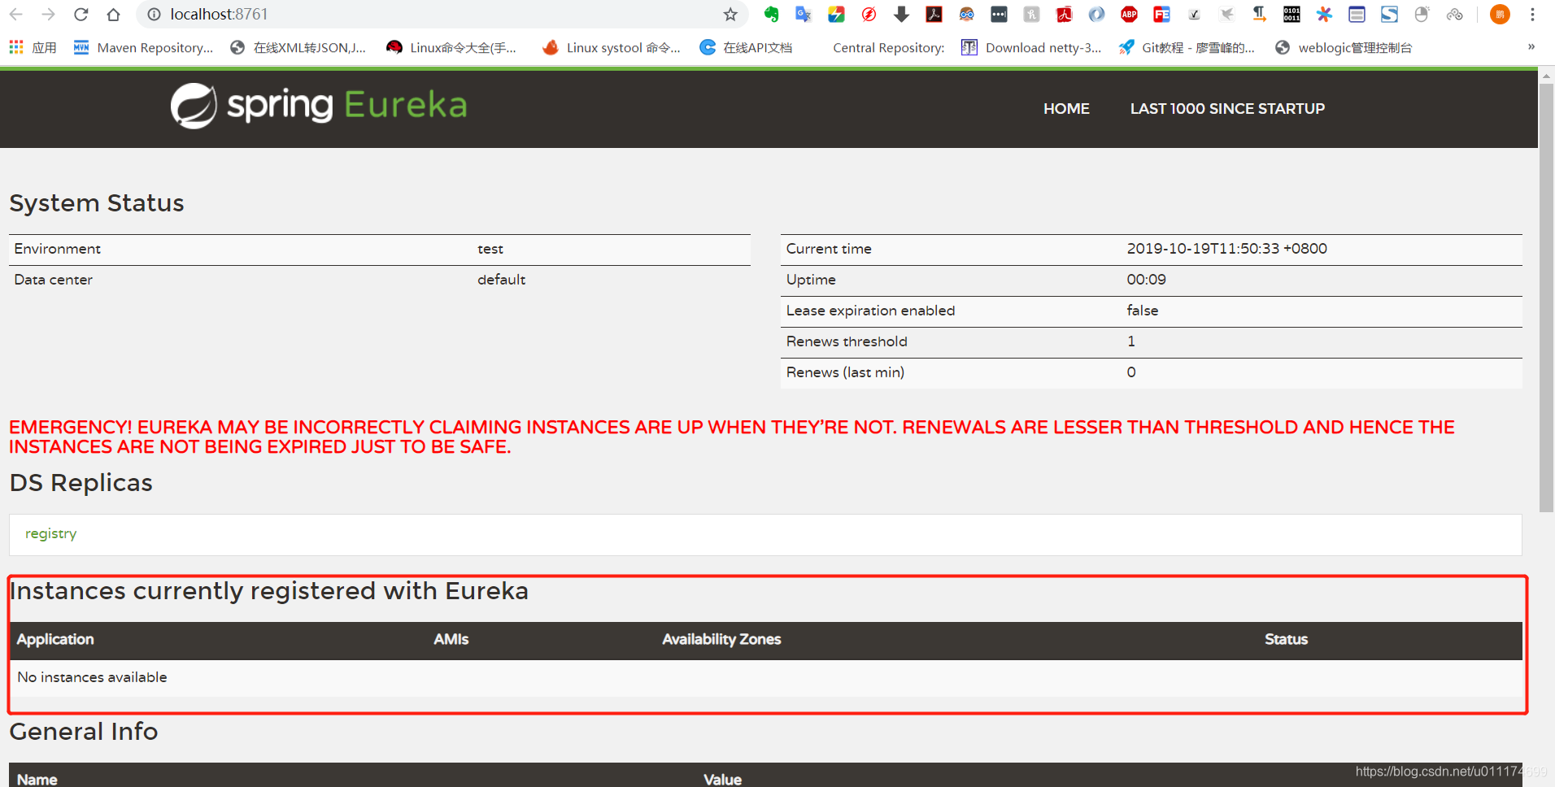Open the blue S extension icon
Image resolution: width=1555 pixels, height=787 pixels.
[1389, 15]
